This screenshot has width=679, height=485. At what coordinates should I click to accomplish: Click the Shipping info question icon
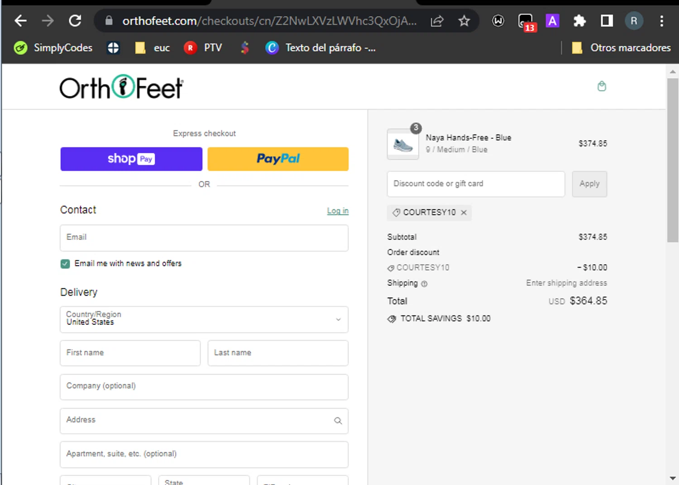tap(424, 284)
